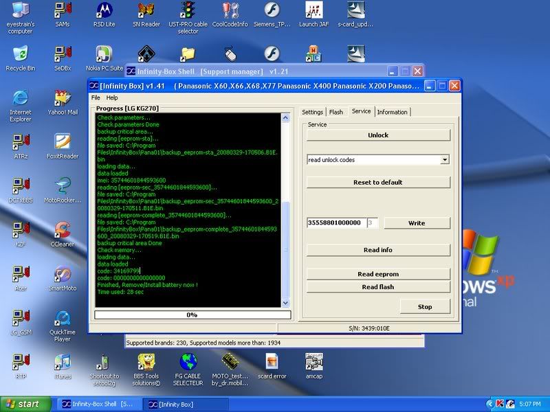Click the log line 'code: 34169799'
The image size is (550, 412).
(118, 271)
